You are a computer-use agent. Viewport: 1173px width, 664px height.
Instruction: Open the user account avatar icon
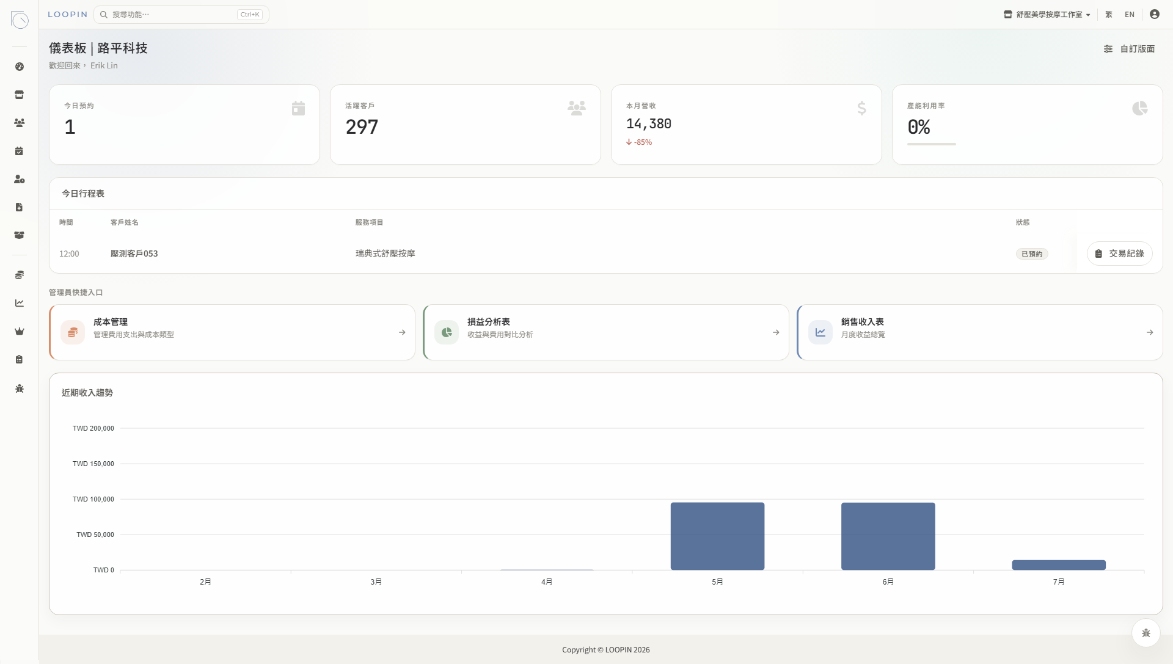click(1155, 14)
